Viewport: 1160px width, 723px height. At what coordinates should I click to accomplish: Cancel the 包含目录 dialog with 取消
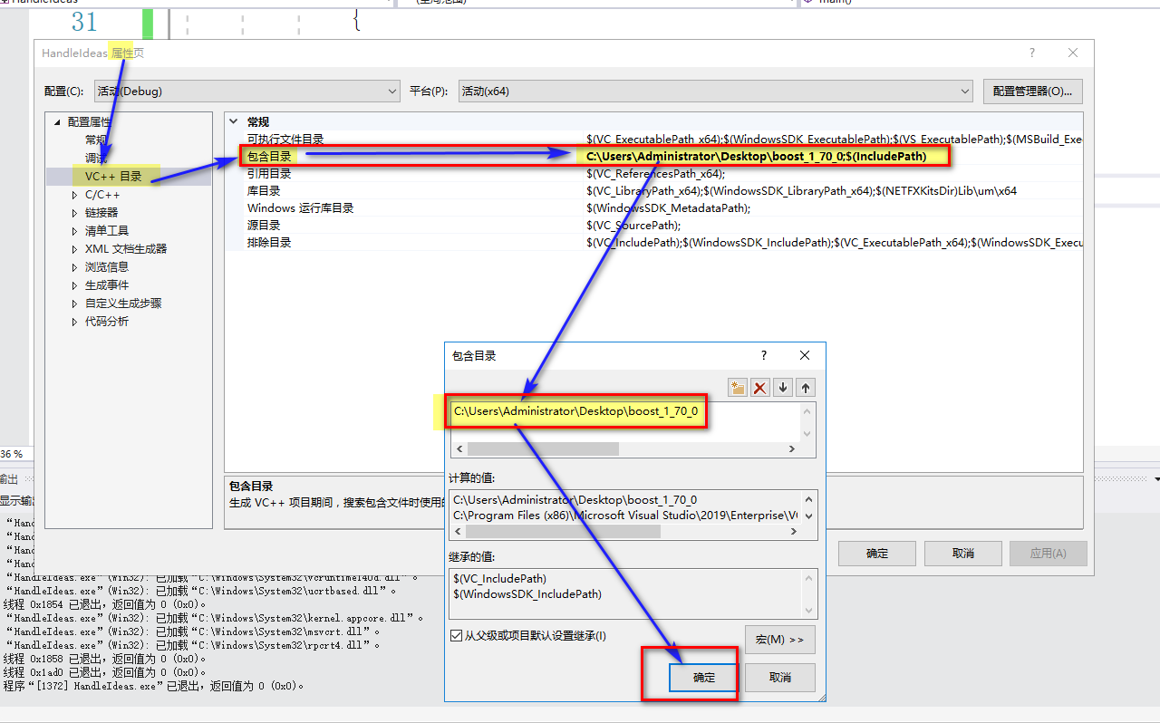click(779, 678)
